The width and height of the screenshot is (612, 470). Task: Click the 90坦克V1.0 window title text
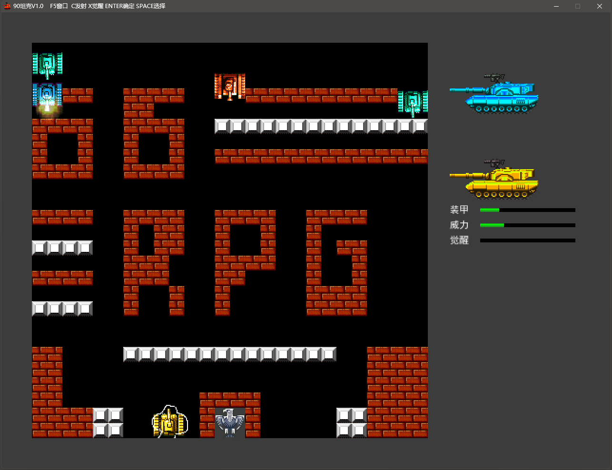[x=28, y=6]
